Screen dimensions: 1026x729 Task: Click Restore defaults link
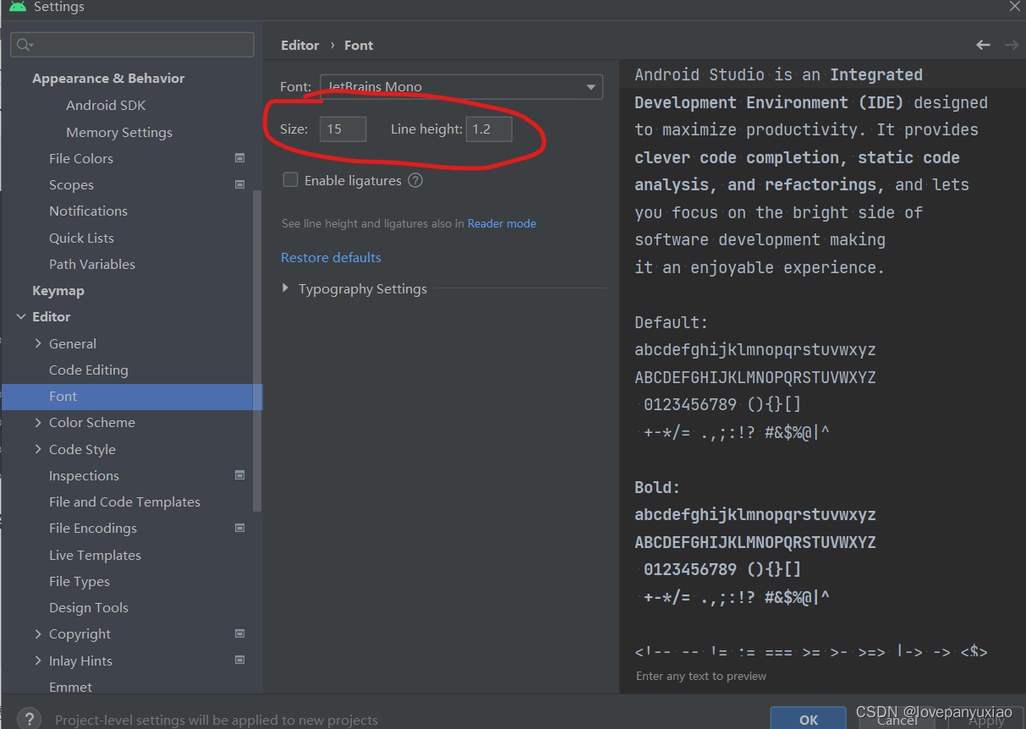point(331,257)
